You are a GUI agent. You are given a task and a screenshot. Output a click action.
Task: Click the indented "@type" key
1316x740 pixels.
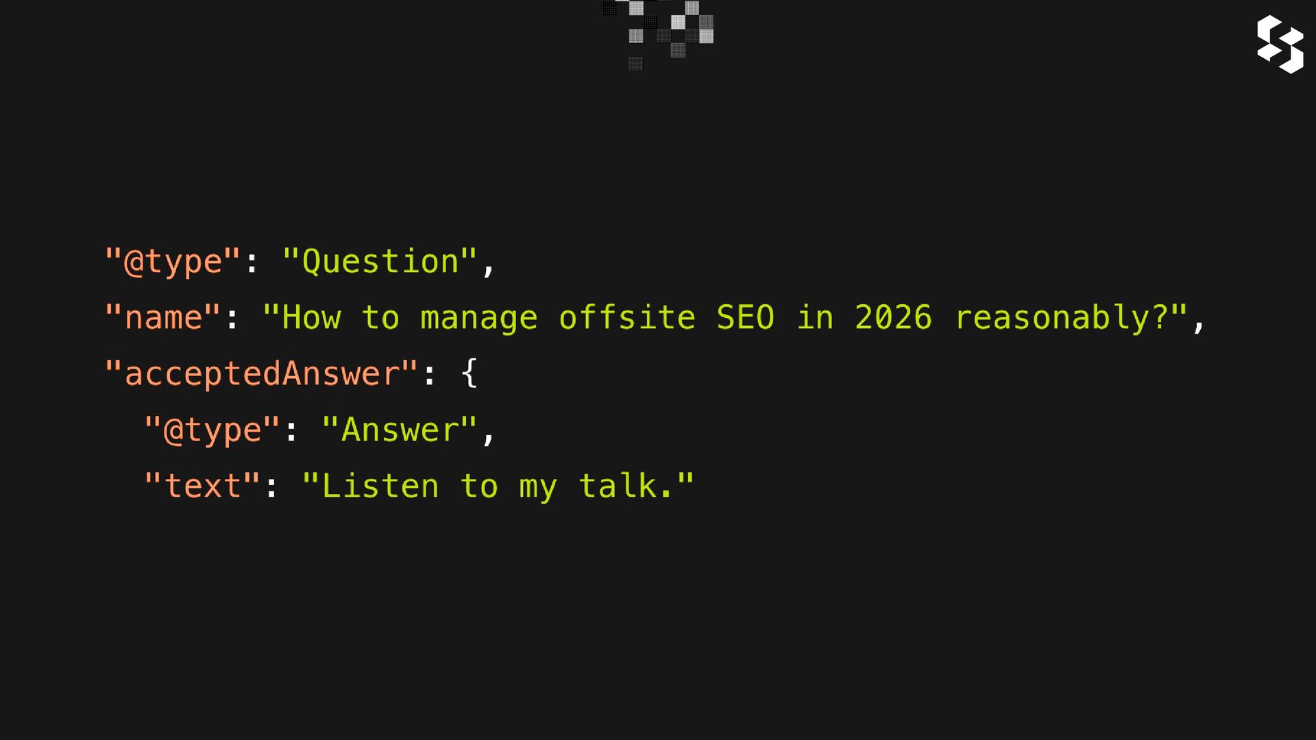tap(212, 430)
